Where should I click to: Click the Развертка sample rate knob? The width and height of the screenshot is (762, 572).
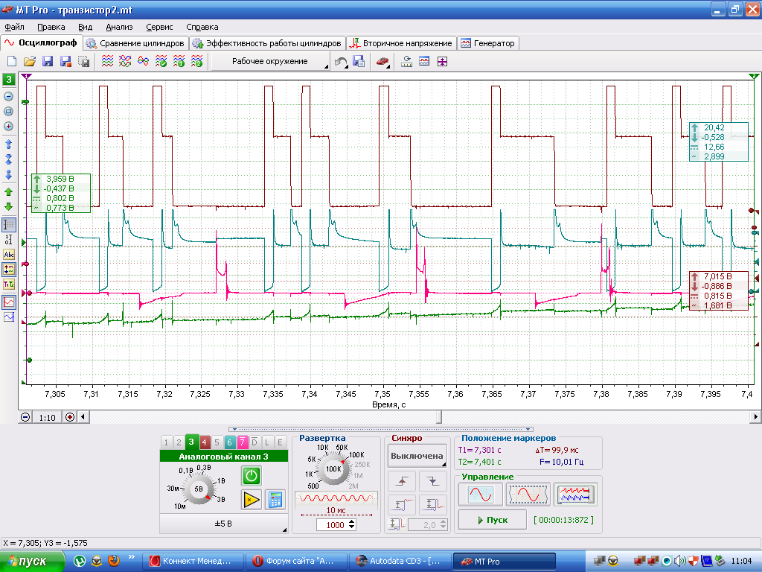pos(333,469)
